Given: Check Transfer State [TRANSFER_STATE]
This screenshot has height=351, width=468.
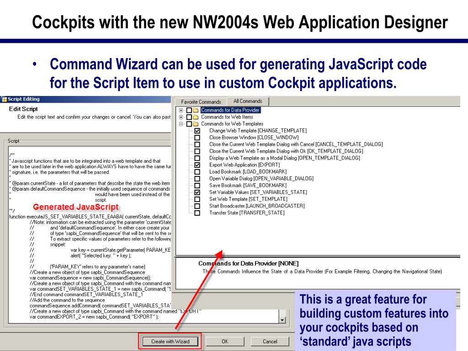Looking at the screenshot, I should pos(197,213).
